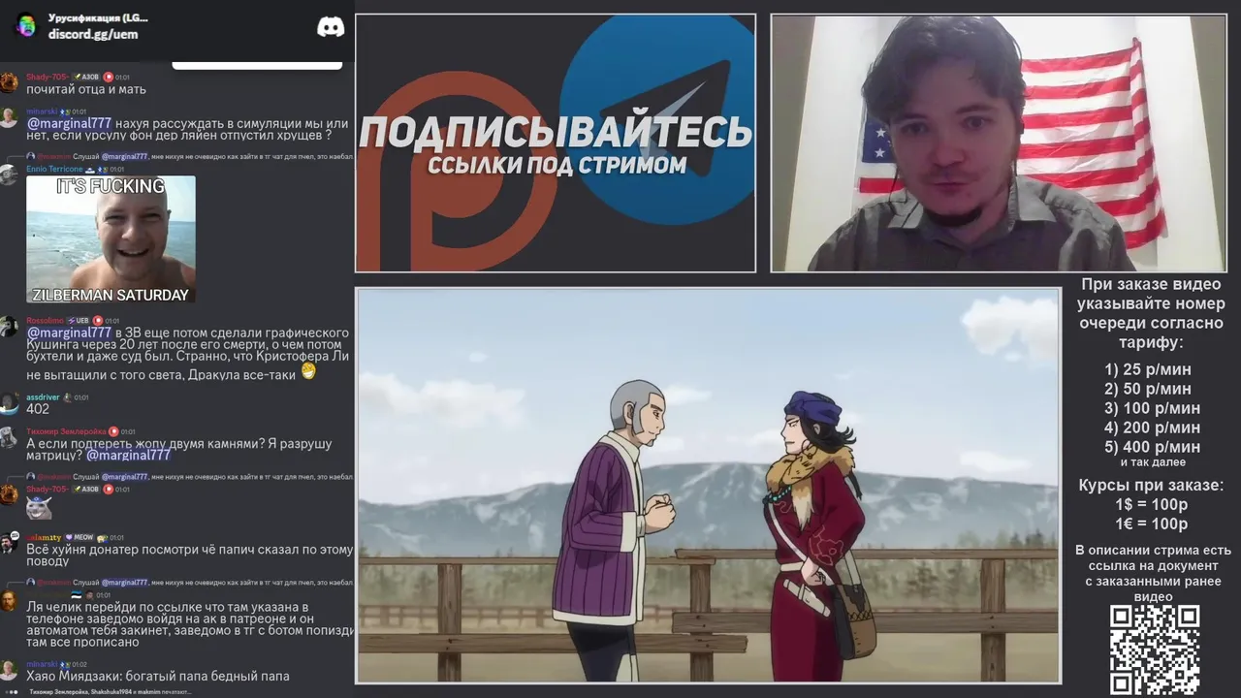Click exchange rate text '1€ = 100р'
1241x698 pixels.
click(1151, 524)
